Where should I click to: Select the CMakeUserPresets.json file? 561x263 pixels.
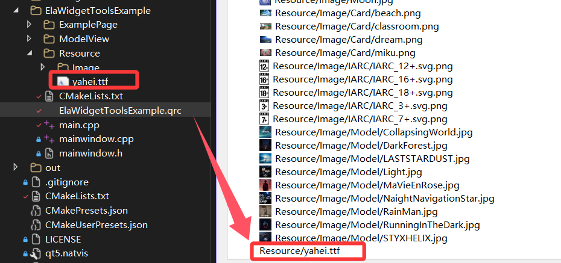[x=97, y=225]
